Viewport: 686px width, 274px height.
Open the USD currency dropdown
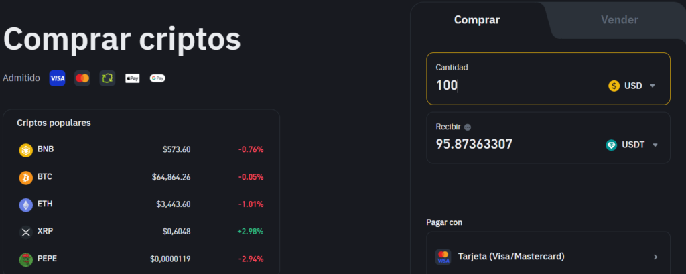632,86
